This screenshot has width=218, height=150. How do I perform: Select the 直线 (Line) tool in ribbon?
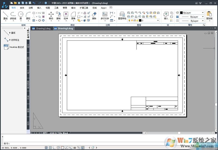[5, 15]
